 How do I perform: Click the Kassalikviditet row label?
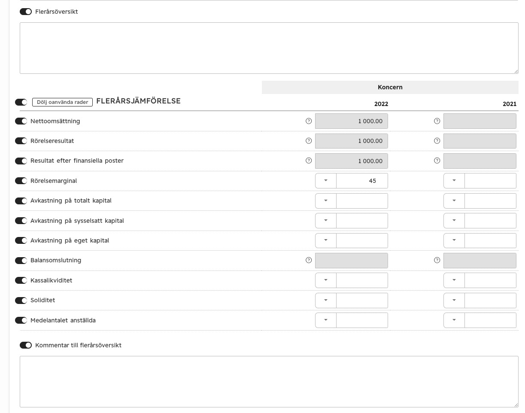click(52, 280)
